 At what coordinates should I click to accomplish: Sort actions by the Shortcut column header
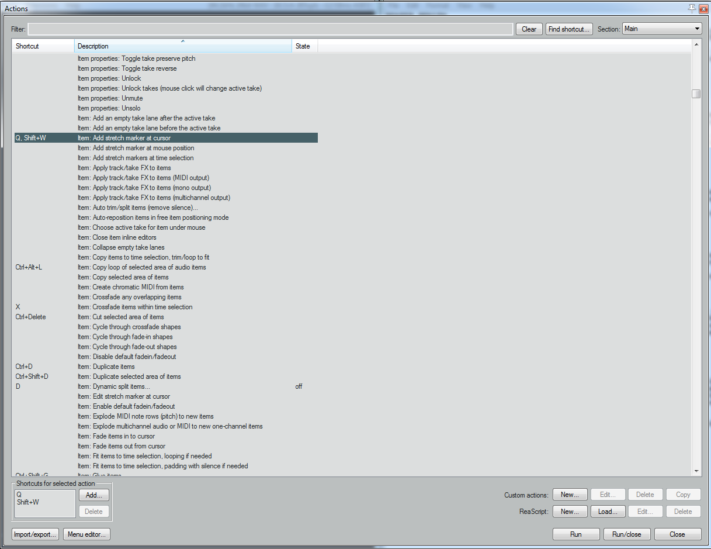pos(43,46)
